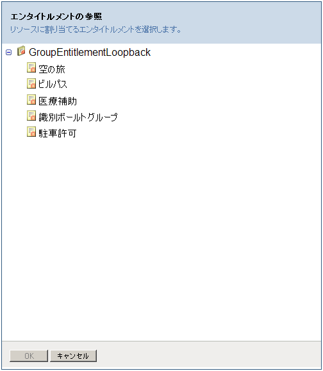Viewport: 323px width, 371px height.
Task: Click the icon beside 空の旅
Action: click(x=31, y=67)
